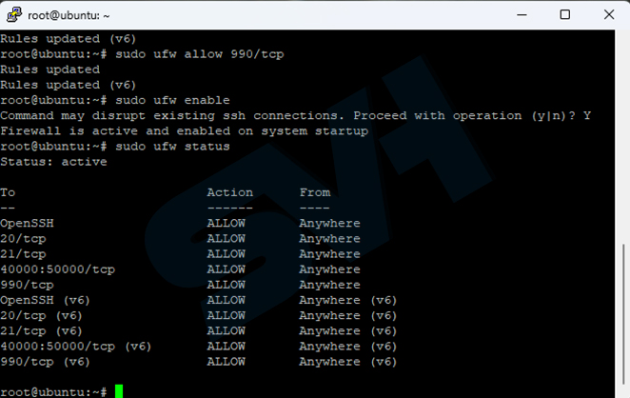Click the vertical scrollbar thumb
The image size is (630, 398).
623,313
